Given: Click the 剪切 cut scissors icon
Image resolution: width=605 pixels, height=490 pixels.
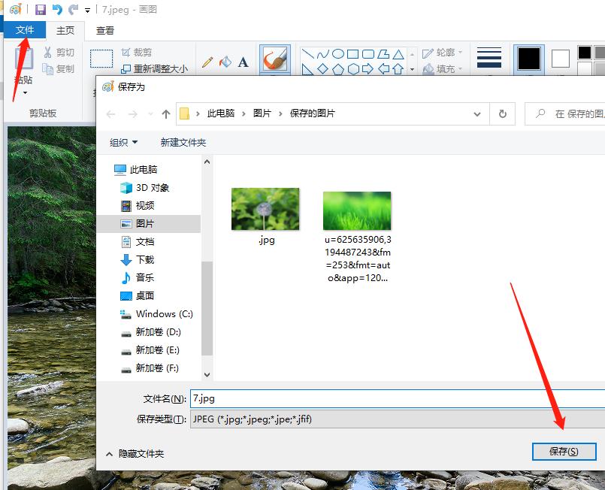Looking at the screenshot, I should [x=47, y=53].
